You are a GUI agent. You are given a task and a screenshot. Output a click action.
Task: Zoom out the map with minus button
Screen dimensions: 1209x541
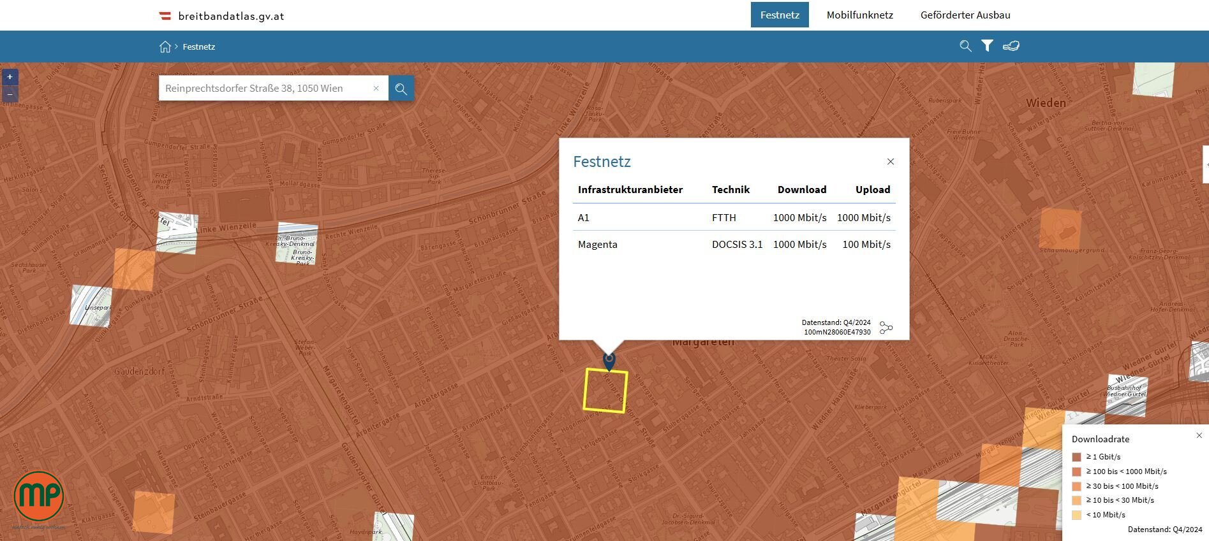[x=10, y=94]
